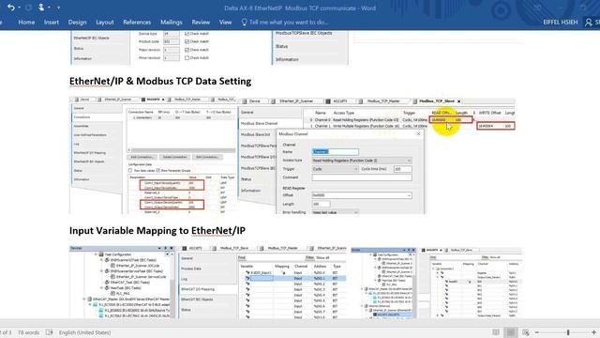Switch to the Layout ribbon tab
Image resolution: width=600 pixels, height=338 pixels.
tap(105, 23)
